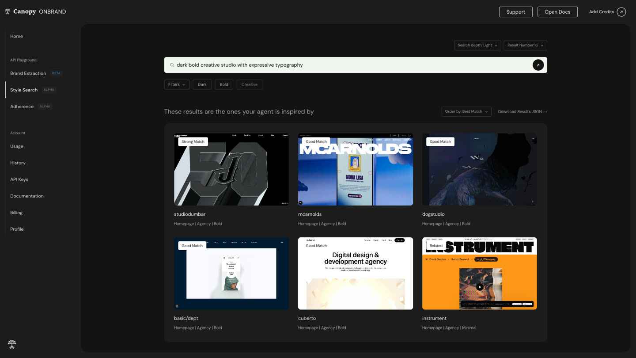Click Download Results JSON link
This screenshot has height=358, width=636.
522,112
